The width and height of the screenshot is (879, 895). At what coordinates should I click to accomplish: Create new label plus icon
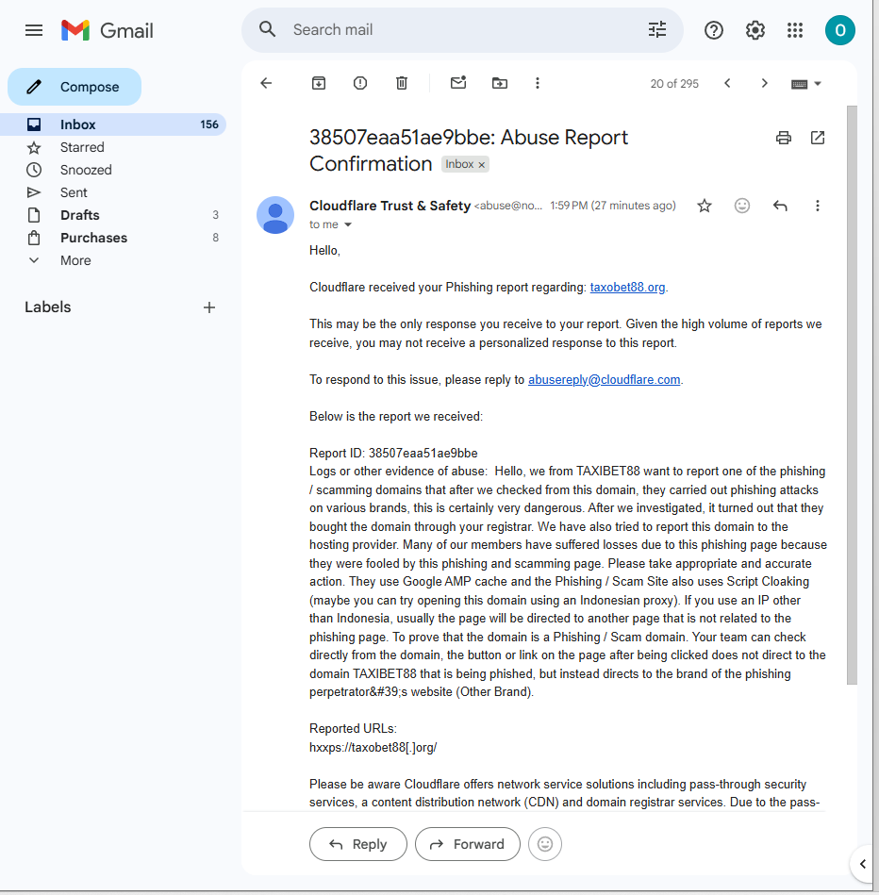(209, 307)
